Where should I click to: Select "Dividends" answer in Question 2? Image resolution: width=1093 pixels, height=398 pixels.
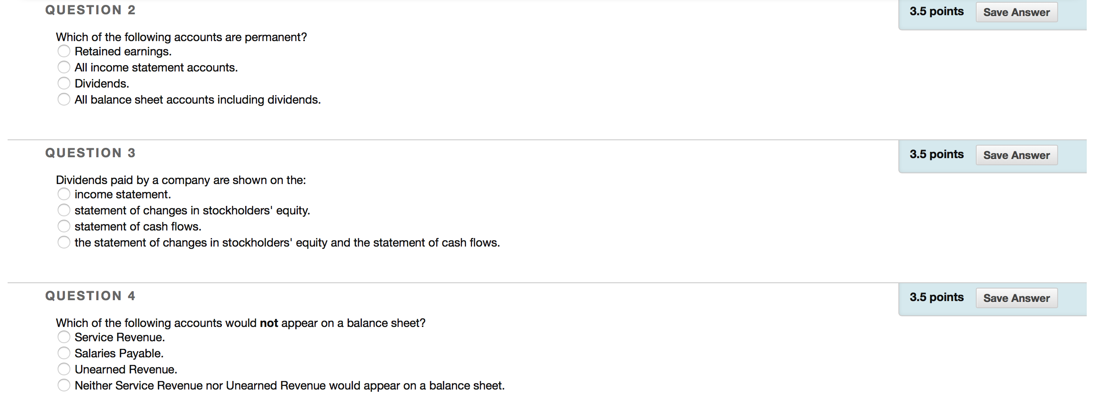coord(64,83)
